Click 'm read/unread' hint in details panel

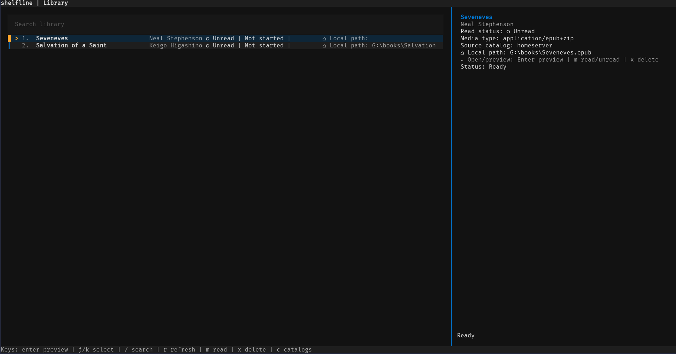[x=597, y=59]
